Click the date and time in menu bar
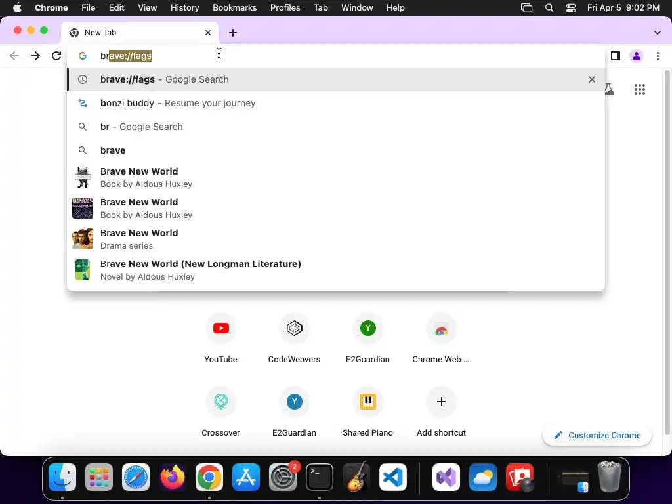Viewport: 672px width, 504px height. coord(623,8)
